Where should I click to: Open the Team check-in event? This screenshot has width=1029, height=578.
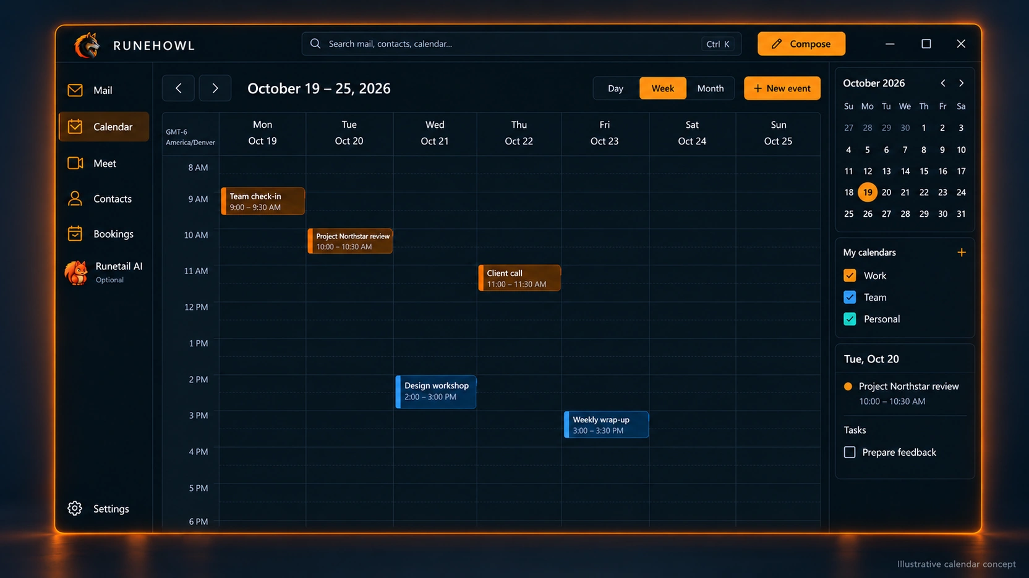coord(263,201)
